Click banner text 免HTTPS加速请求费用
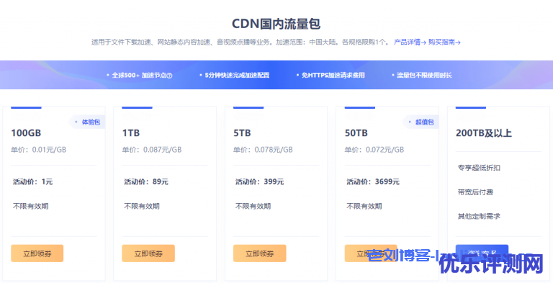553x283 pixels. pyautogui.click(x=333, y=75)
